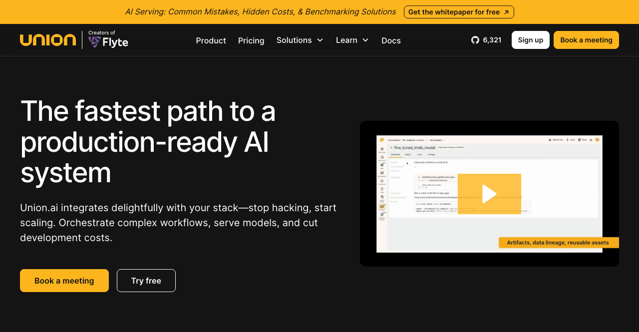The height and width of the screenshot is (332, 639).
Task: Expand the Learn dropdown
Action: [x=352, y=40]
